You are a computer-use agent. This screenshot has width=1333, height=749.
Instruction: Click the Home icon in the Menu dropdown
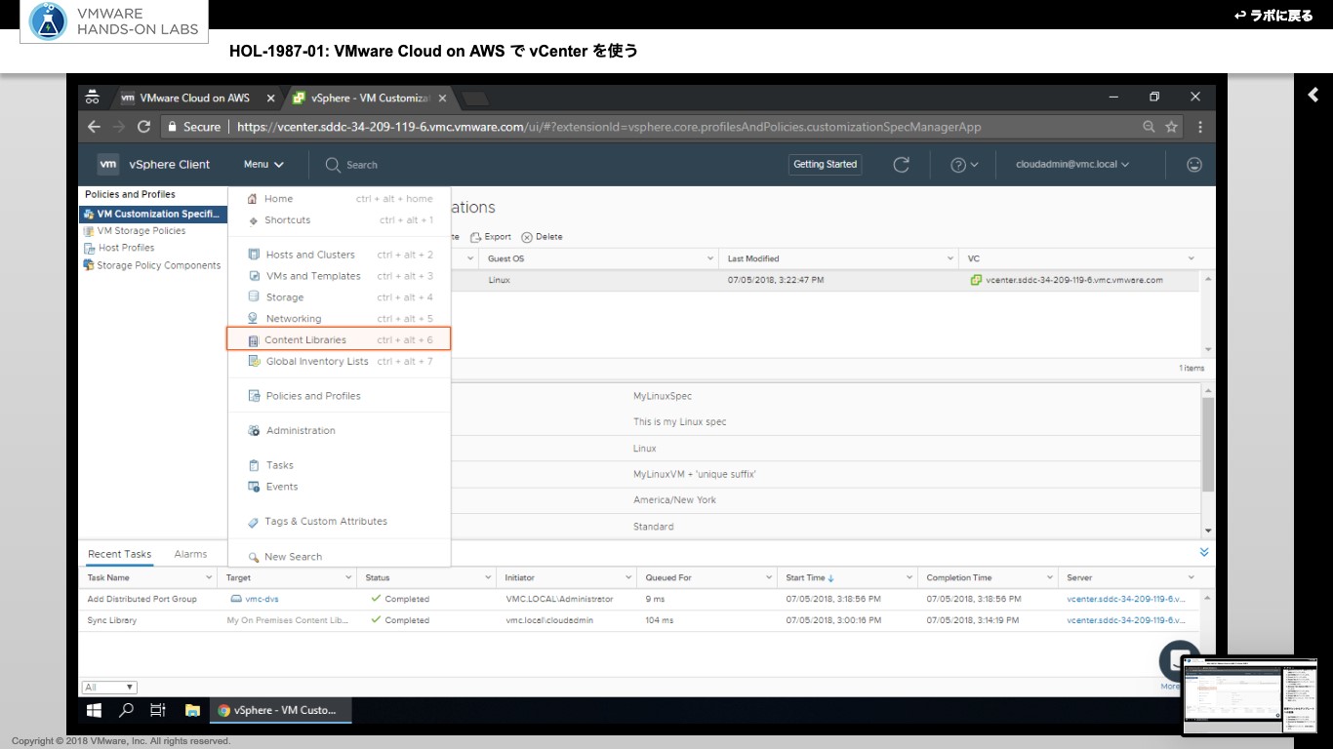(253, 199)
